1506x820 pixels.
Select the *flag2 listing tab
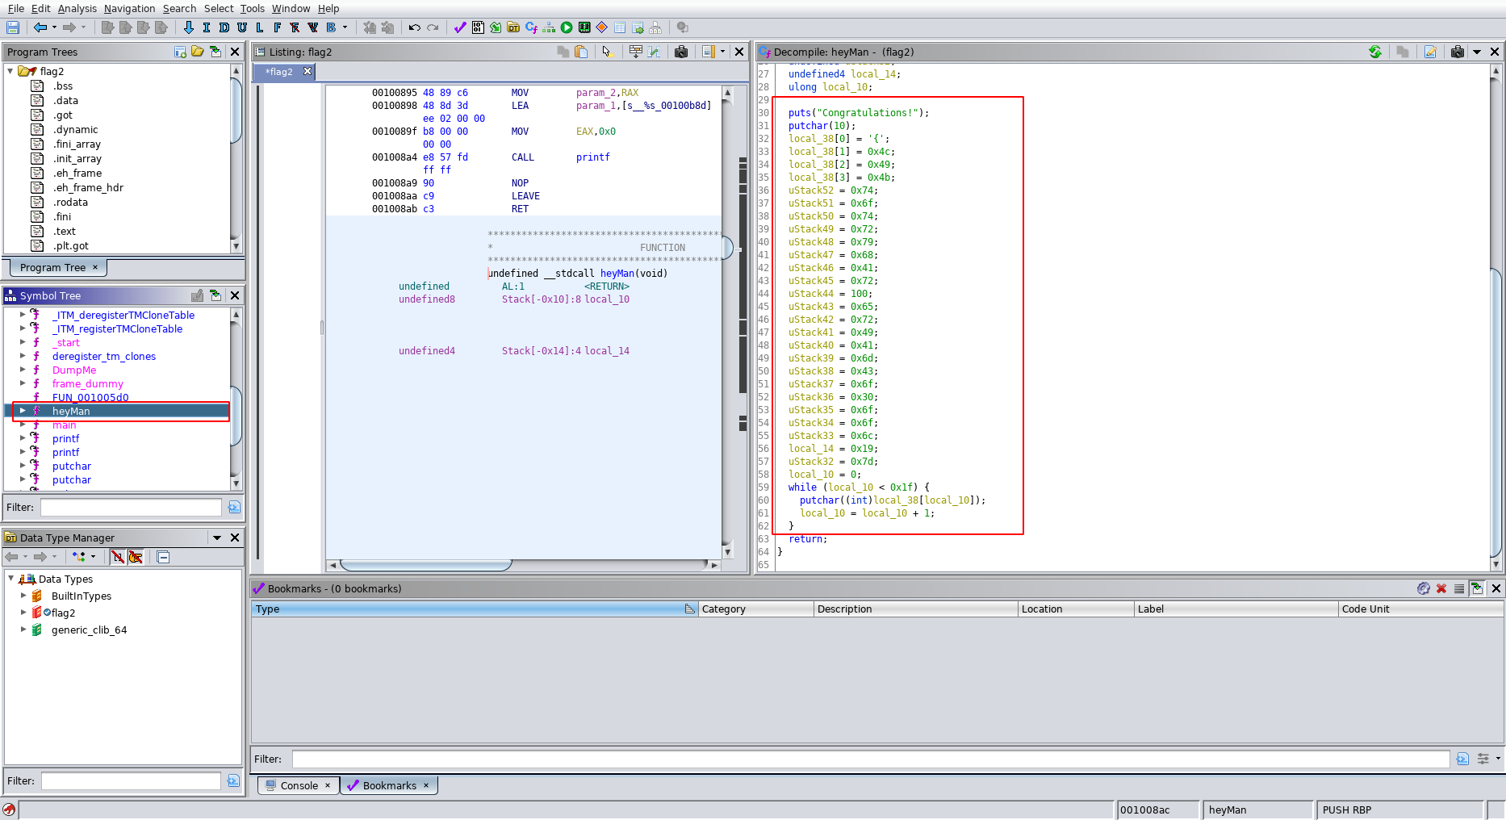(280, 72)
